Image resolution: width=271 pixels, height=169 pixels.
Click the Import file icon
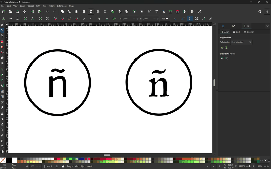pos(33,11)
